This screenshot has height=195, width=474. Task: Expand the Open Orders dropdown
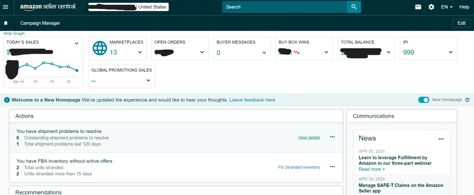(x=202, y=52)
